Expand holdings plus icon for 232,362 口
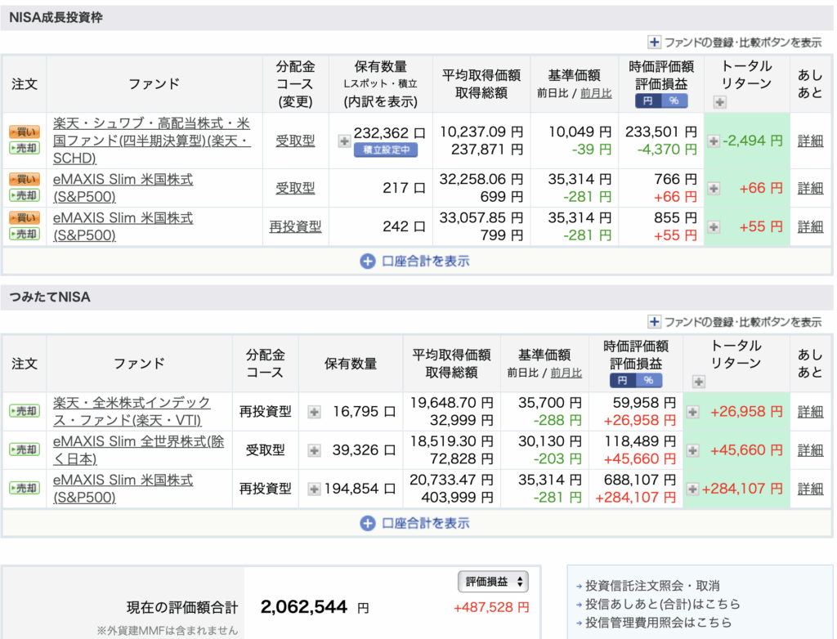 pyautogui.click(x=344, y=141)
